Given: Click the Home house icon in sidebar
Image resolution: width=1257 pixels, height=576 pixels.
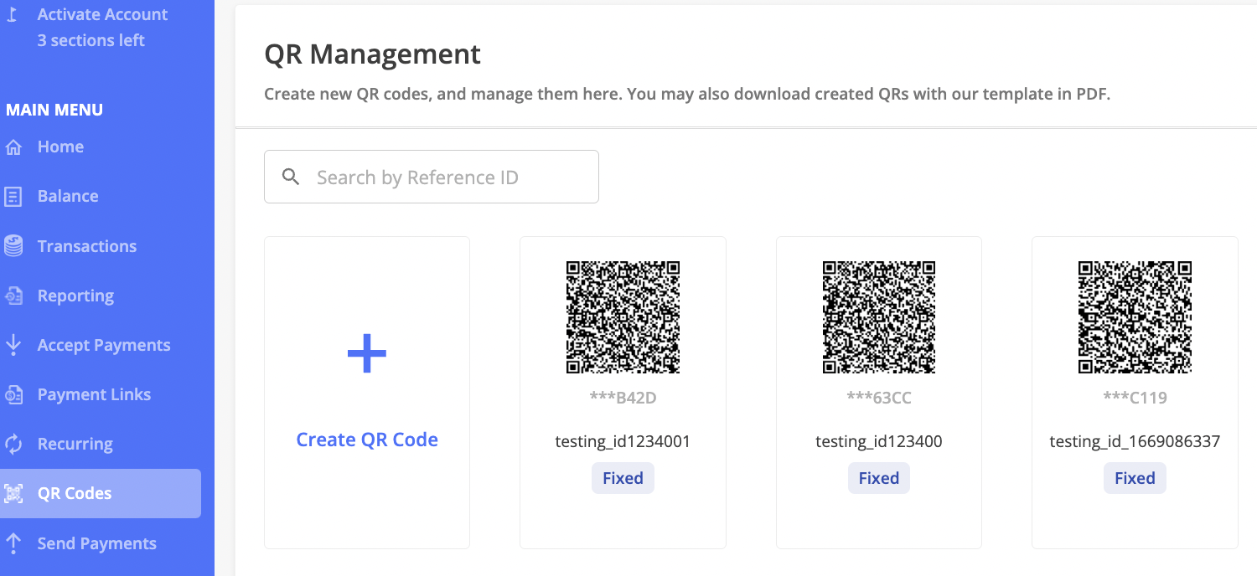Looking at the screenshot, I should coord(13,147).
